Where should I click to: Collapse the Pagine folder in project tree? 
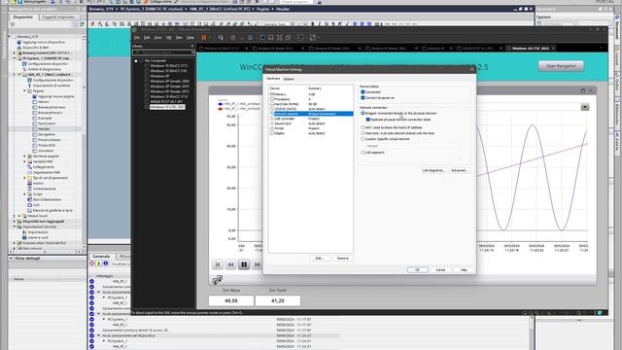pyautogui.click(x=24, y=90)
